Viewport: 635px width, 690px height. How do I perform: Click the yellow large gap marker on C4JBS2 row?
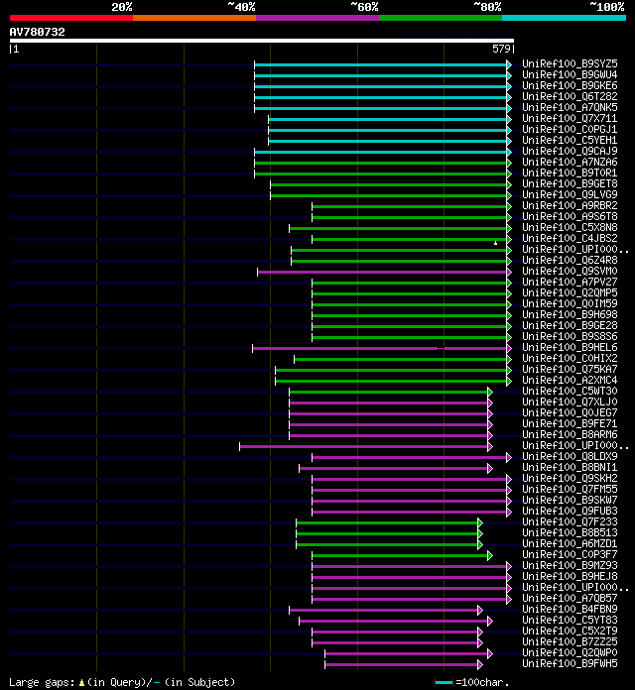click(x=495, y=243)
